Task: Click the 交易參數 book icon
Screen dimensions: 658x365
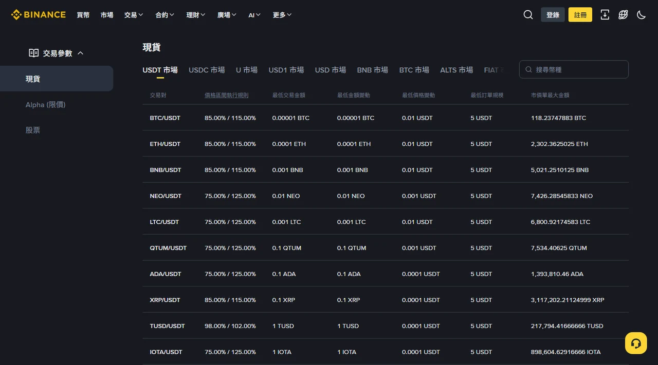Action: click(33, 53)
